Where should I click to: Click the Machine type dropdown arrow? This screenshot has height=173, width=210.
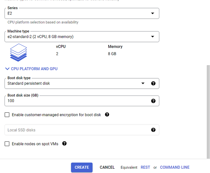[x=153, y=37]
